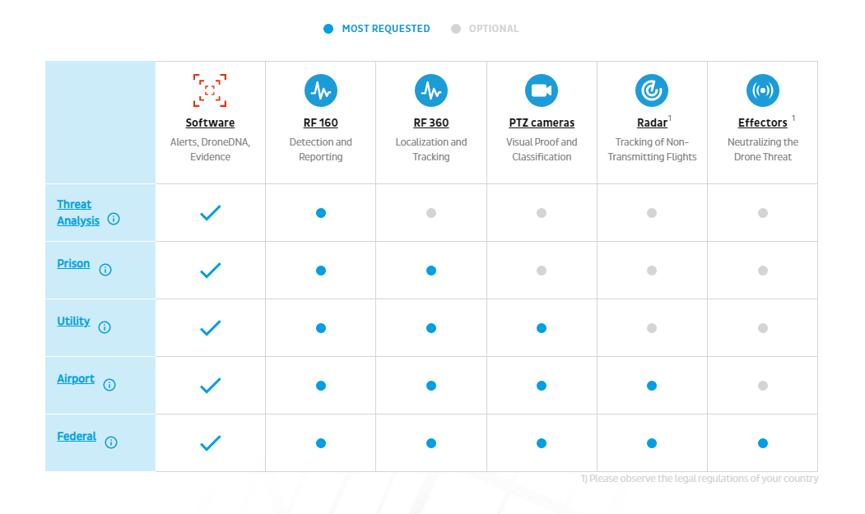865x514 pixels.
Task: Open the Federal row link
Action: [77, 437]
